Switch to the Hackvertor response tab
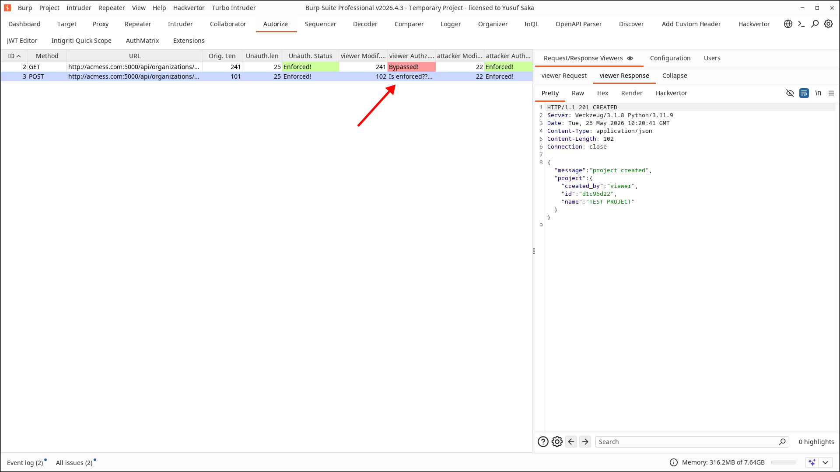 (x=671, y=93)
